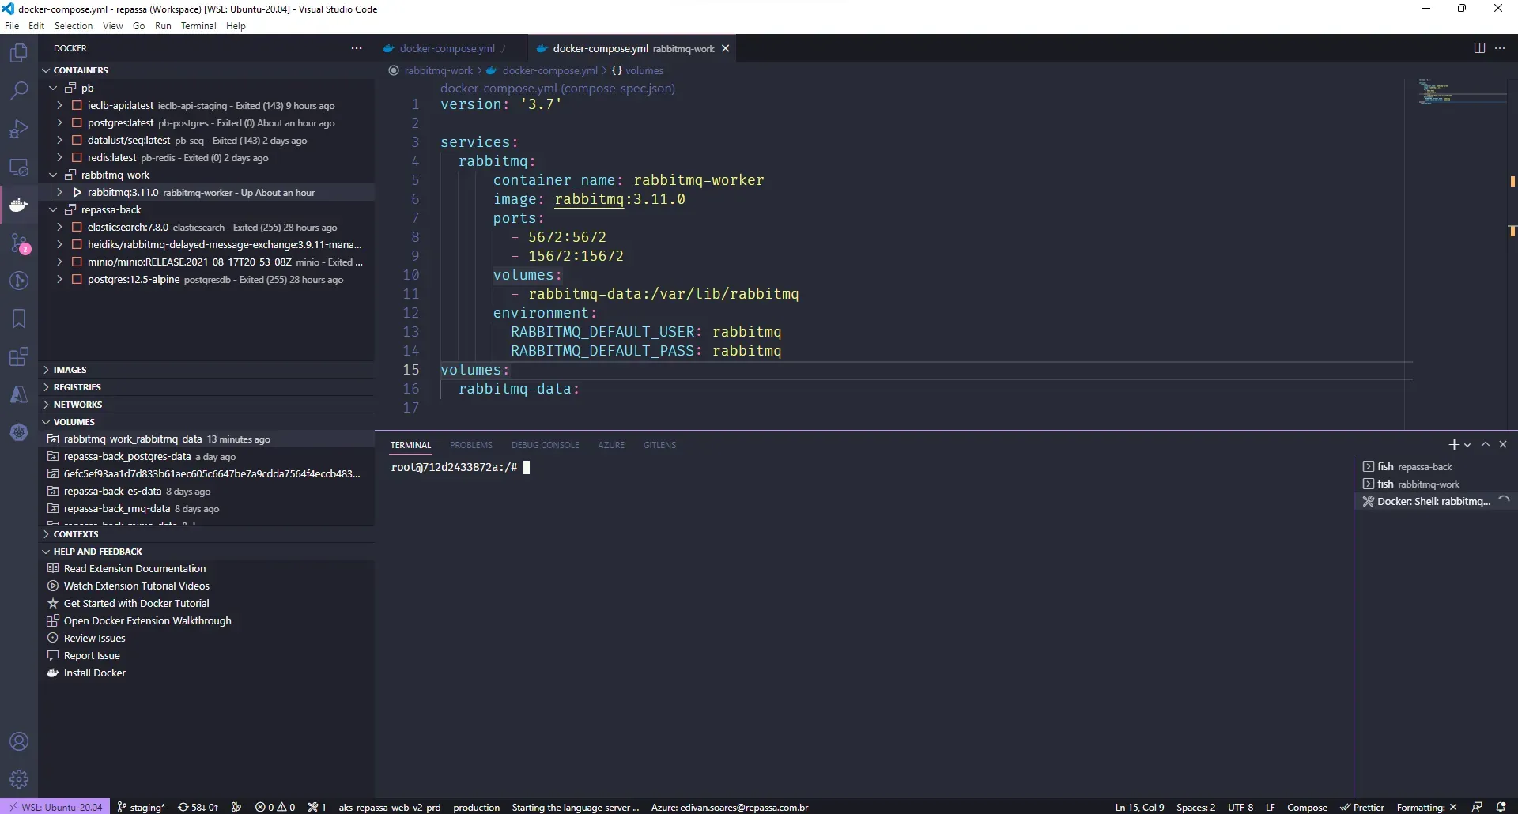Change the Compose language mode
Image resolution: width=1518 pixels, height=814 pixels.
pos(1307,807)
